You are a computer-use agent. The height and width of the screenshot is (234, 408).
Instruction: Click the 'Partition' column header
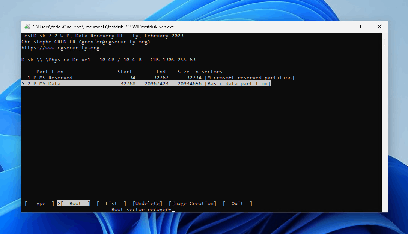click(x=50, y=72)
